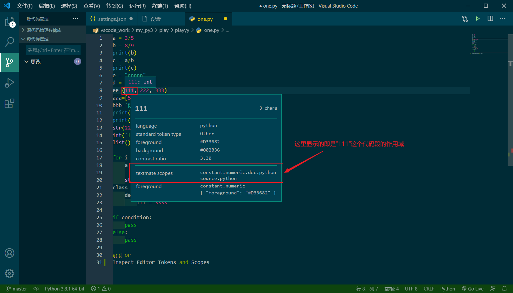Open the play breadcrumb dropdown
This screenshot has height=293, width=513.
[x=164, y=30]
